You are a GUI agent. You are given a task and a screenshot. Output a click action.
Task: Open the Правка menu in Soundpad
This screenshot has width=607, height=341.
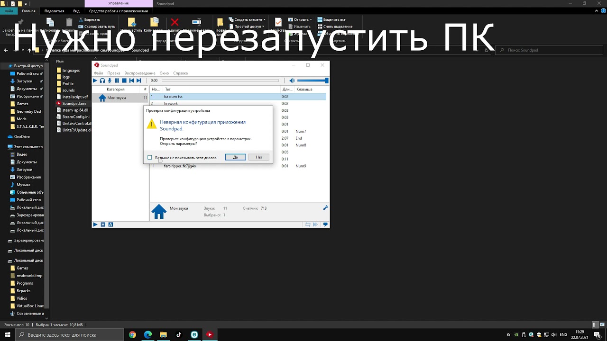[114, 73]
